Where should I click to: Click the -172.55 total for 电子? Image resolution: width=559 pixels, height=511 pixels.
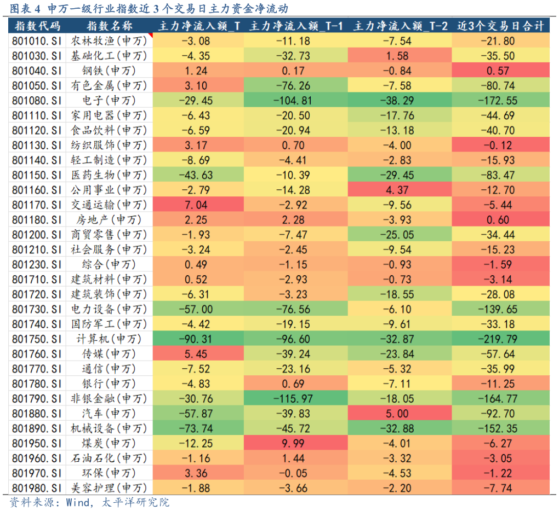coord(500,101)
